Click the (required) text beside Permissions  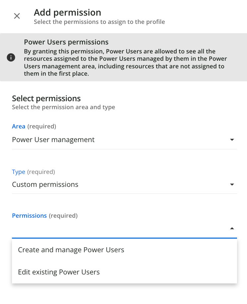click(x=63, y=216)
